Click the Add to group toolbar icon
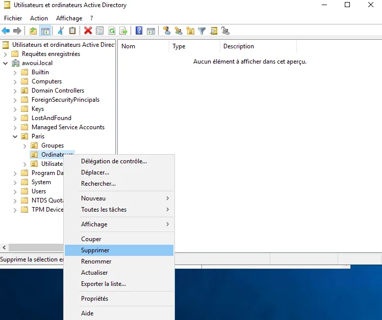Image resolution: width=382 pixels, height=320 pixels. pyautogui.click(x=225, y=31)
